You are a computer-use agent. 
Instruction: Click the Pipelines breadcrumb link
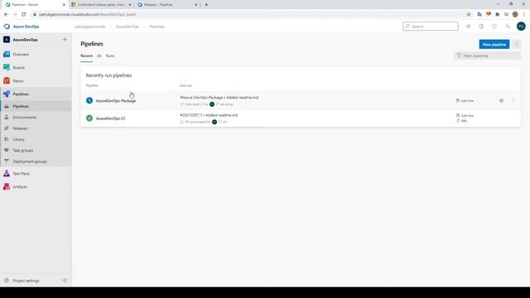click(157, 26)
